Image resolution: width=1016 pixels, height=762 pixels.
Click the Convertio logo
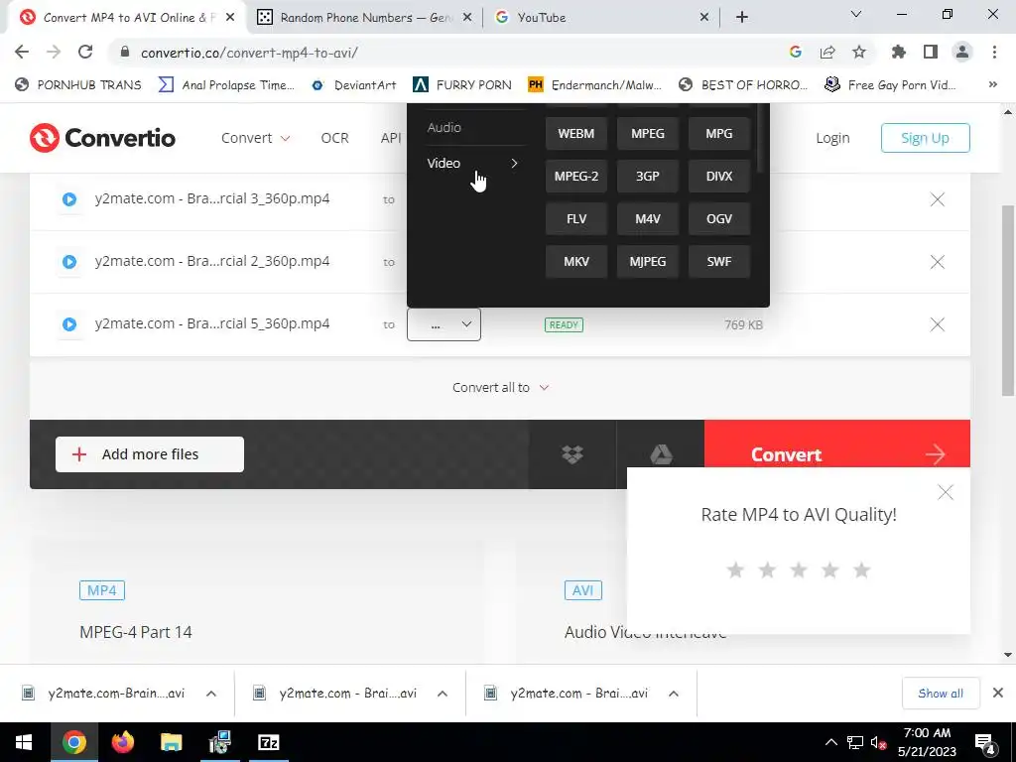(102, 138)
